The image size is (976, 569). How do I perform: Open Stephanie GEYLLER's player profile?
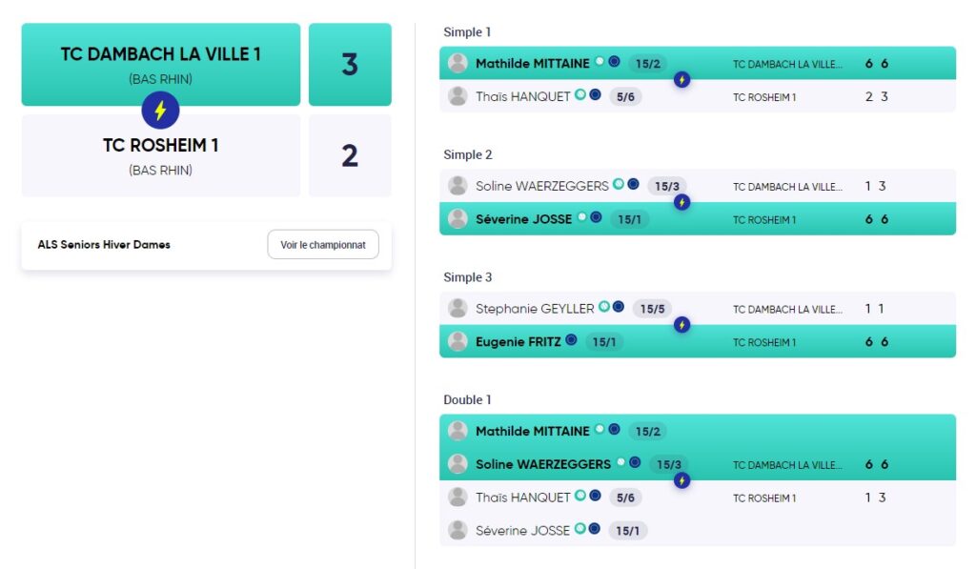pyautogui.click(x=535, y=309)
